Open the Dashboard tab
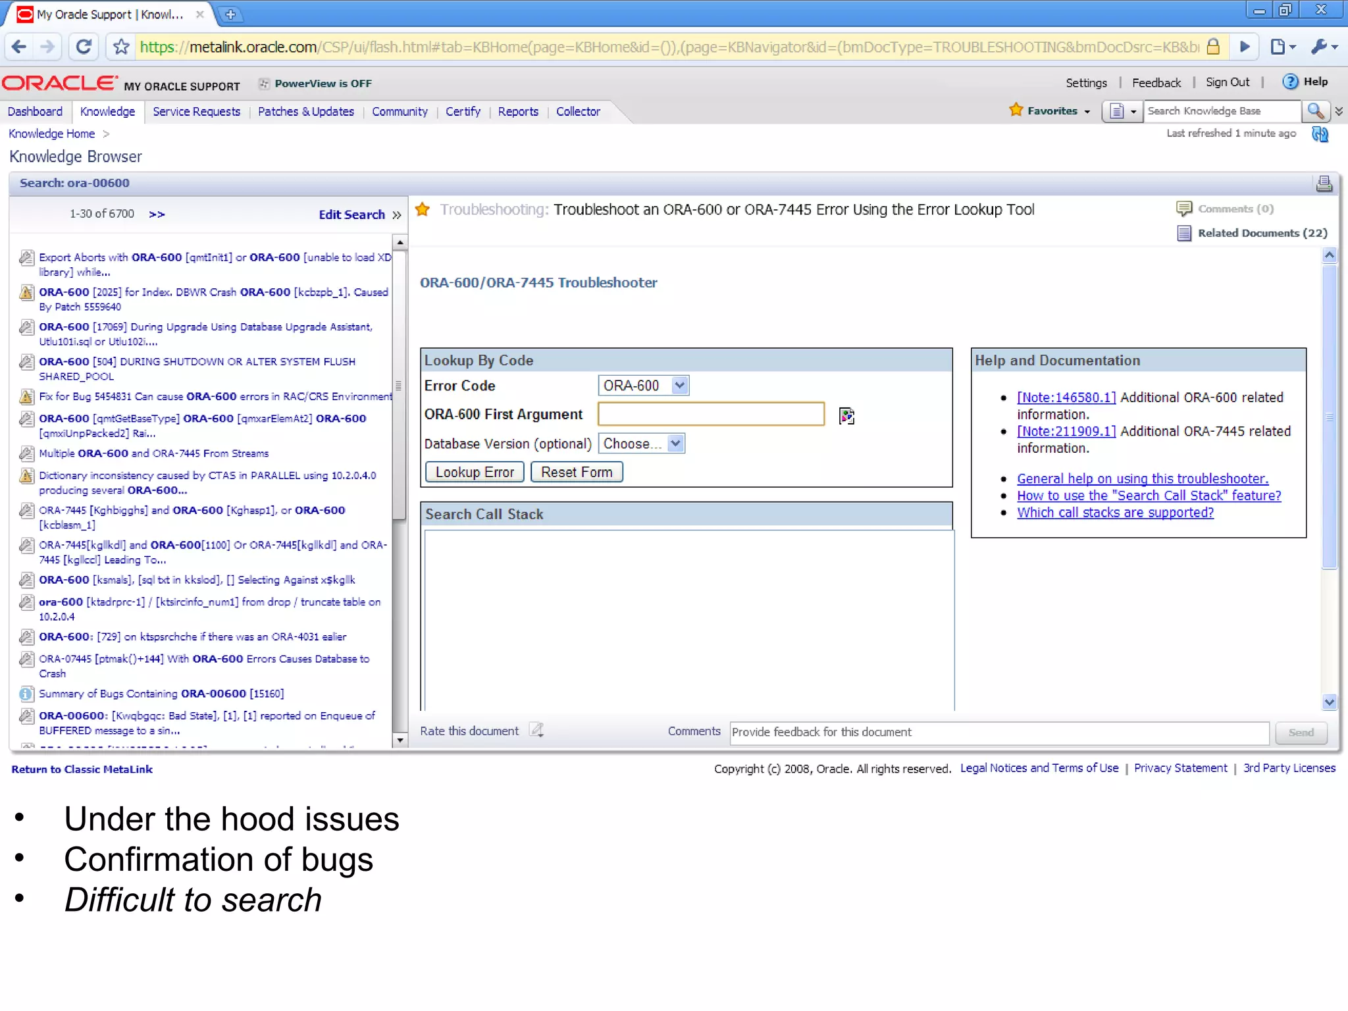 pyautogui.click(x=35, y=111)
